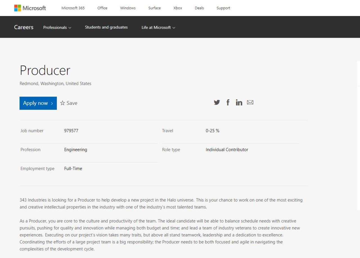Go to the Office link
360x258 pixels.
click(x=102, y=8)
